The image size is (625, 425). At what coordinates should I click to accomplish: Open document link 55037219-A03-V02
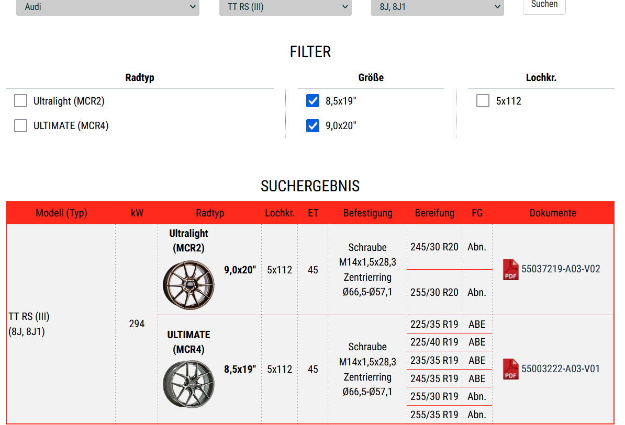coord(561,269)
